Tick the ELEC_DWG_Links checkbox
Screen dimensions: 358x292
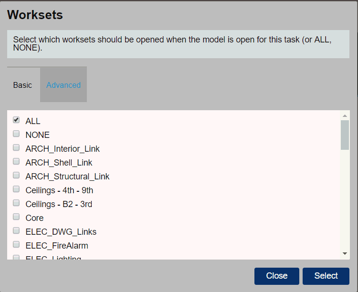16,230
